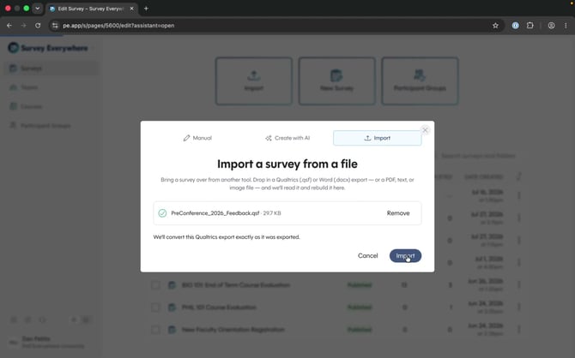575x358 pixels.
Task: Click the green checkmark icon beside the file
Action: [x=162, y=213]
